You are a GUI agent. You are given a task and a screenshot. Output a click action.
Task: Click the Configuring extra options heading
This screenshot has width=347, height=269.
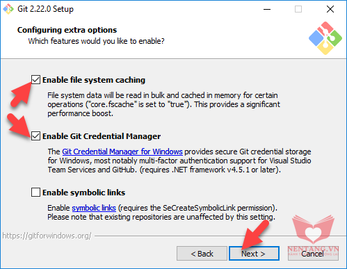tap(67, 30)
